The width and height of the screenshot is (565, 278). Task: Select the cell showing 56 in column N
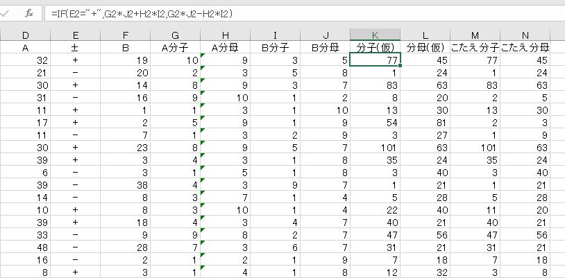click(x=525, y=235)
